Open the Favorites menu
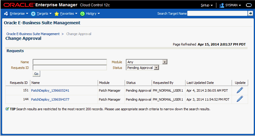 pyautogui.click(x=69, y=14)
